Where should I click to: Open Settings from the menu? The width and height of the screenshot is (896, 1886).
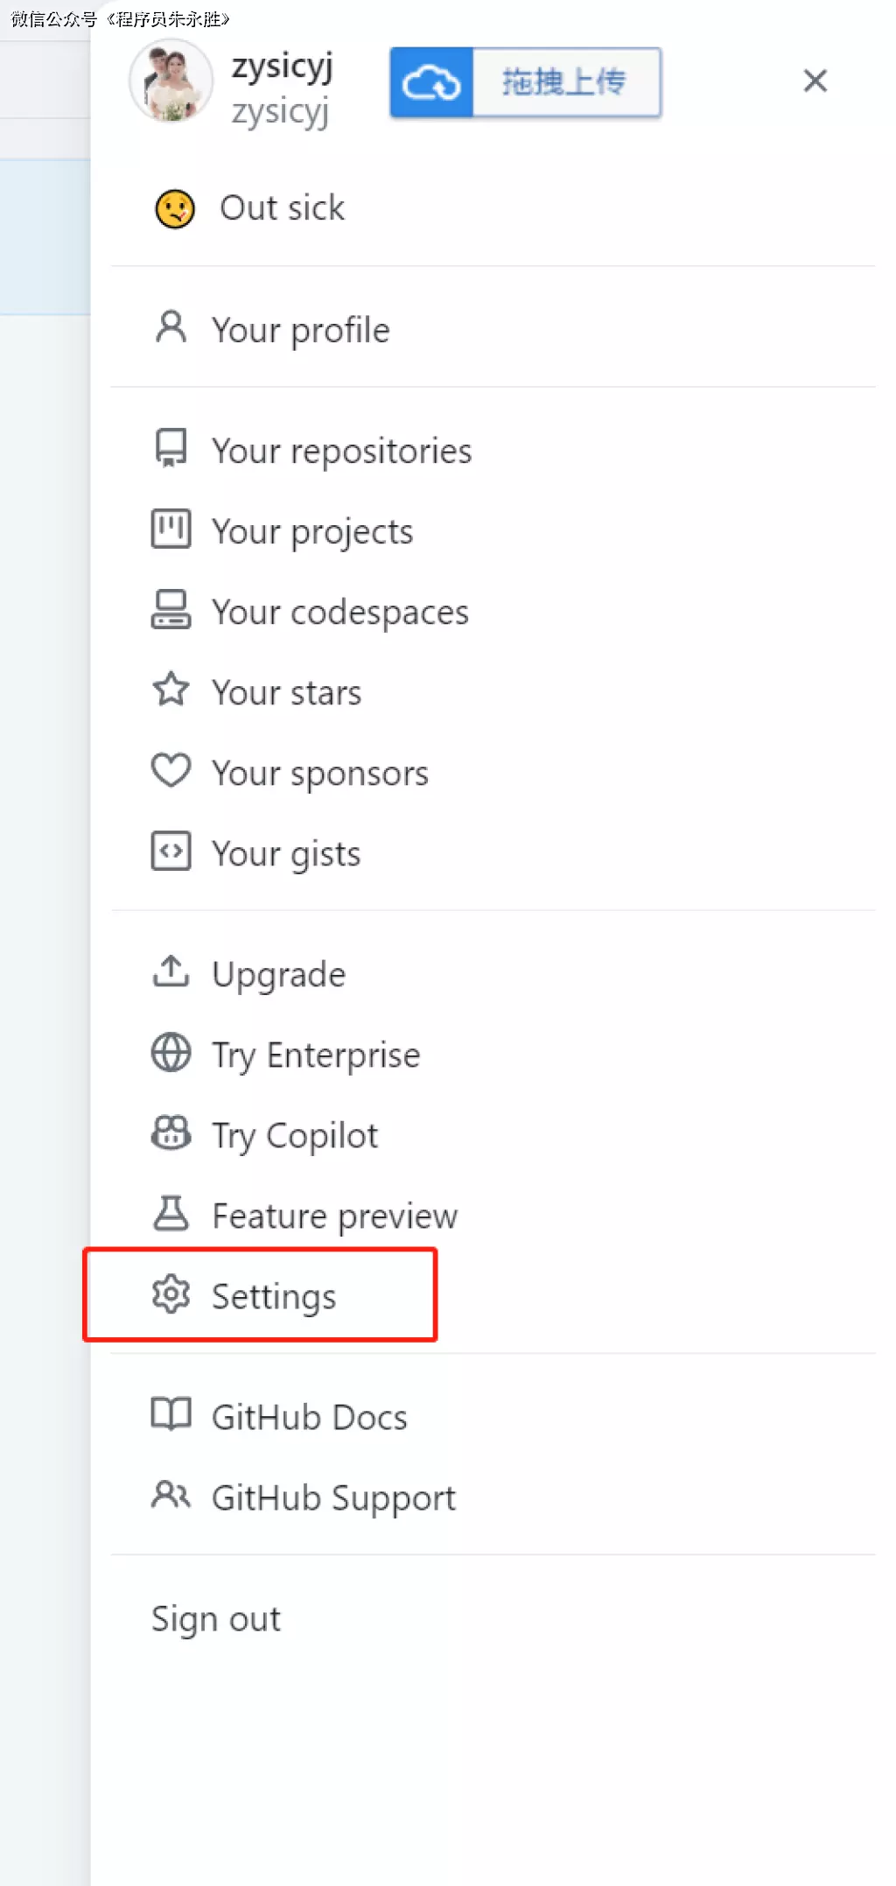click(x=273, y=1296)
